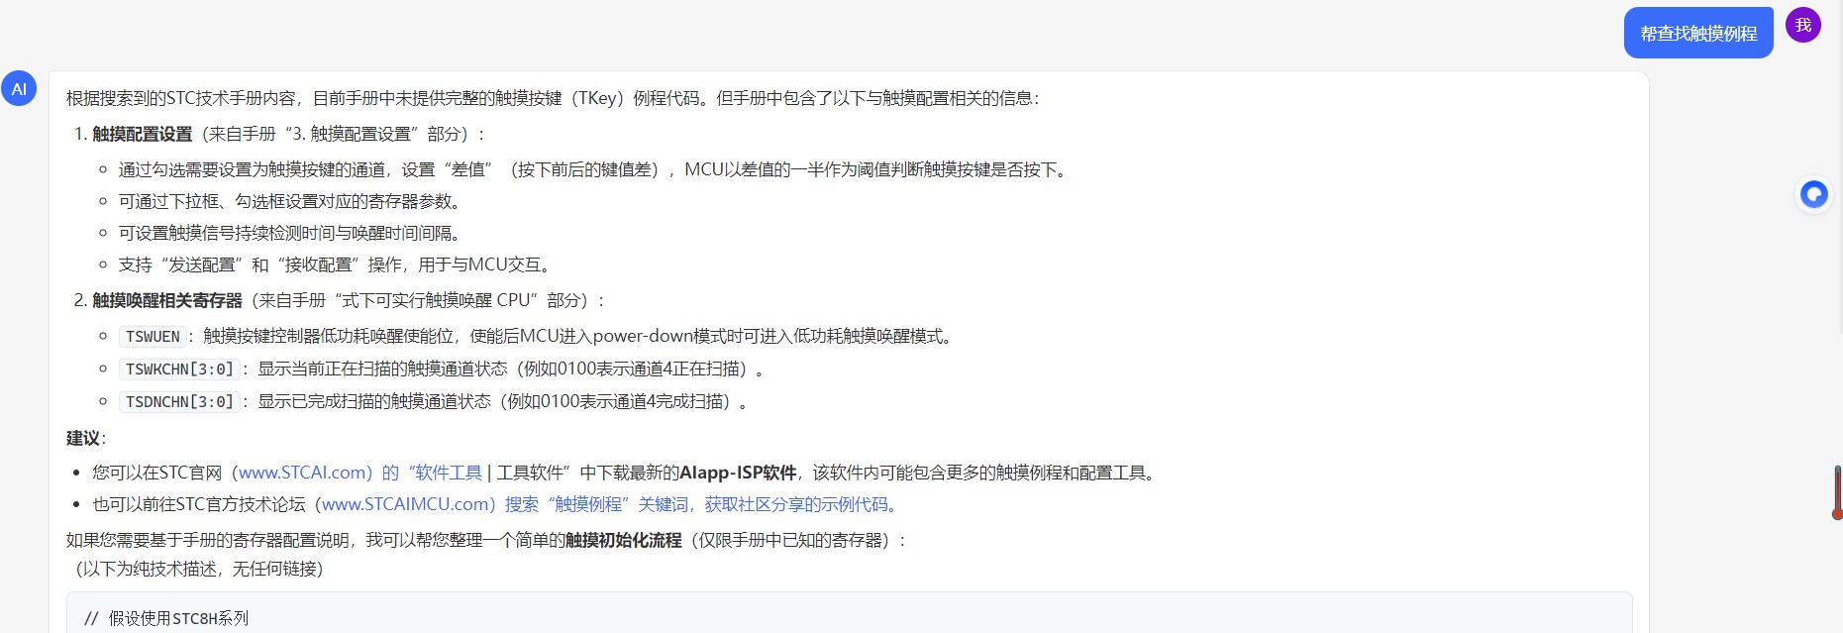Click the TSWUEN inline code label
The image size is (1843, 633).
[153, 337]
